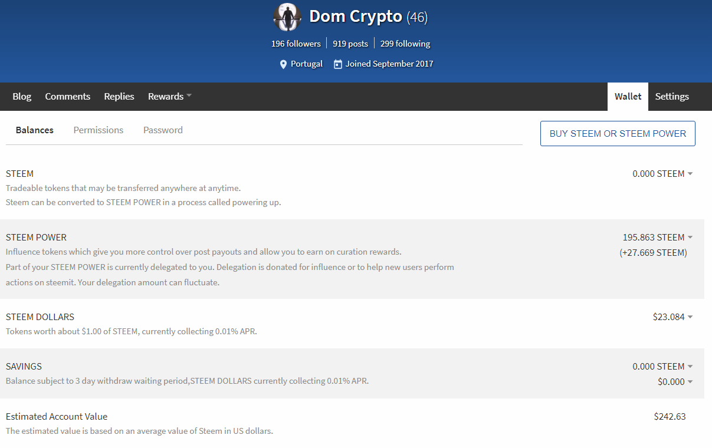This screenshot has height=448, width=712.
Task: Click the location pin icon beside Portugal
Action: coord(283,64)
